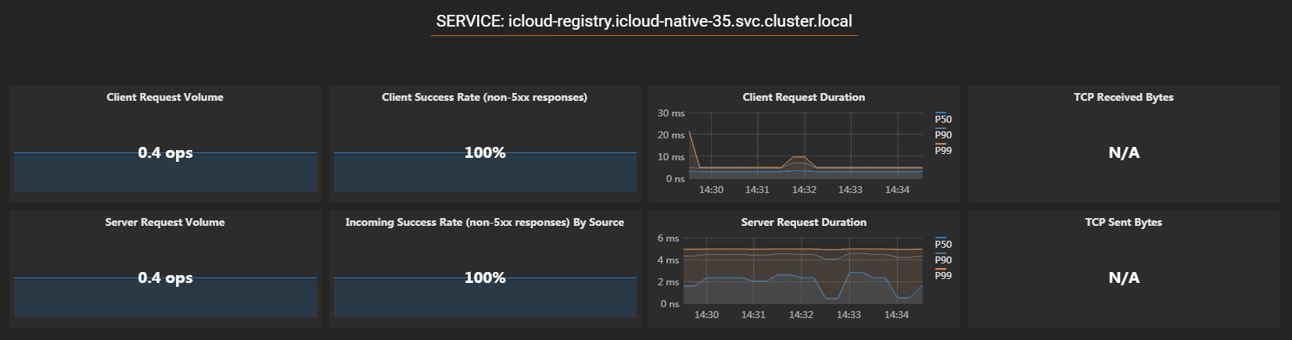The height and width of the screenshot is (340, 1292).
Task: Toggle P99 in Server Request Duration legend
Action: point(943,276)
